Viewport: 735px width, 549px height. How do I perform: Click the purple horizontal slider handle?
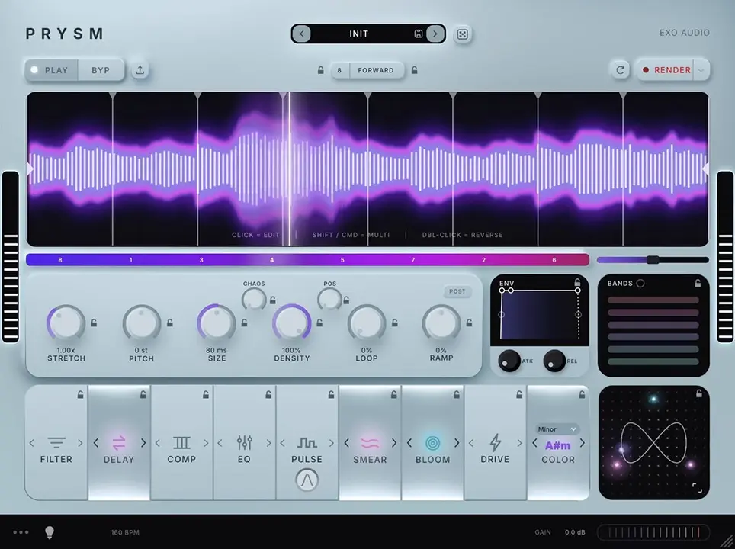point(653,260)
